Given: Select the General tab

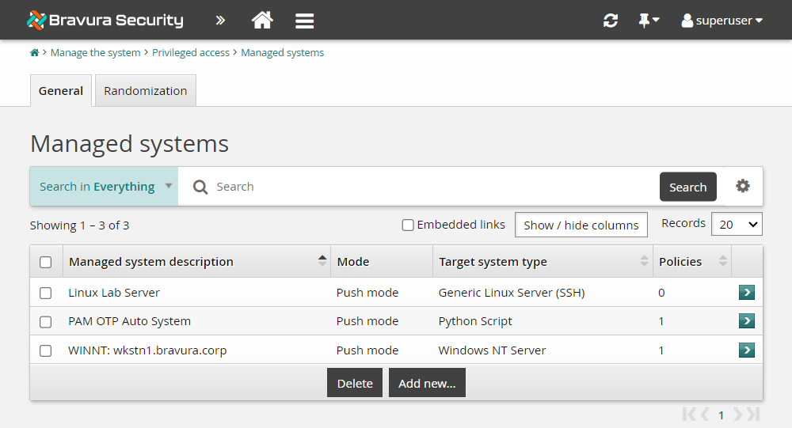Looking at the screenshot, I should click(x=61, y=91).
